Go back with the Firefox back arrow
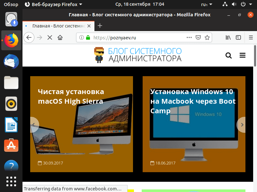 (x=29, y=37)
